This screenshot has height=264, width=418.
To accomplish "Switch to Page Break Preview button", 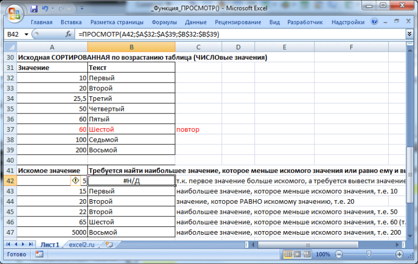I will tap(307, 254).
